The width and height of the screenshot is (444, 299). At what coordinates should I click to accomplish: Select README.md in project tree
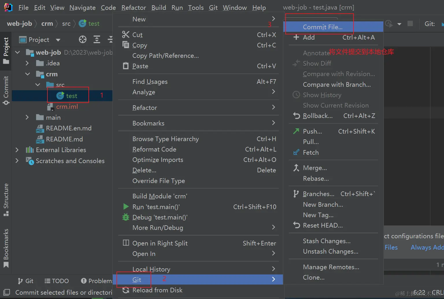pos(64,139)
